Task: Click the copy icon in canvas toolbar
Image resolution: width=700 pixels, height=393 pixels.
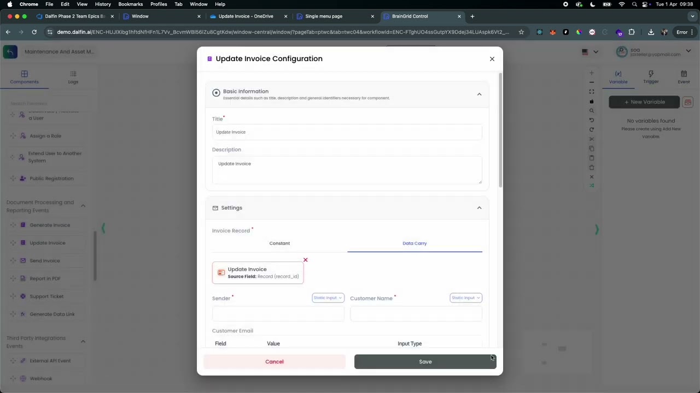Action: 591,148
